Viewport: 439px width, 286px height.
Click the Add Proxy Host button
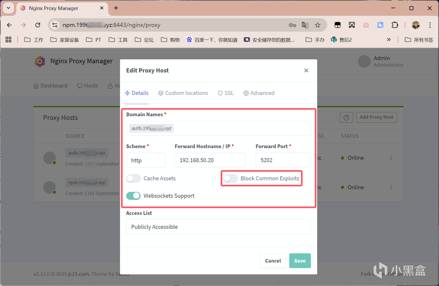pos(377,117)
